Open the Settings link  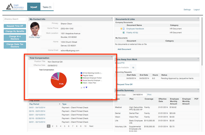tap(187, 9)
